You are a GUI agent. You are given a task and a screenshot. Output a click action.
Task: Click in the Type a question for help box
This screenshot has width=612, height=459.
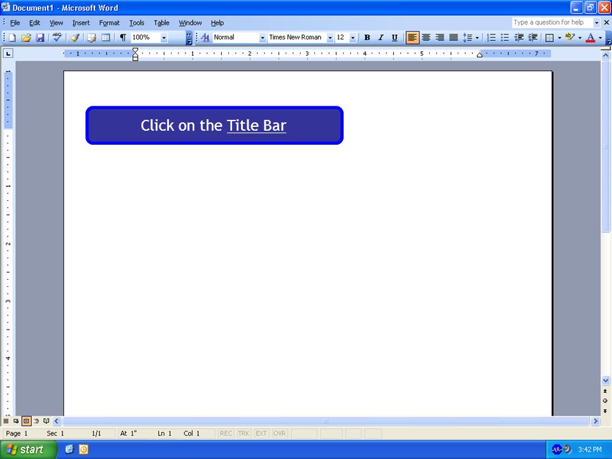pos(552,23)
